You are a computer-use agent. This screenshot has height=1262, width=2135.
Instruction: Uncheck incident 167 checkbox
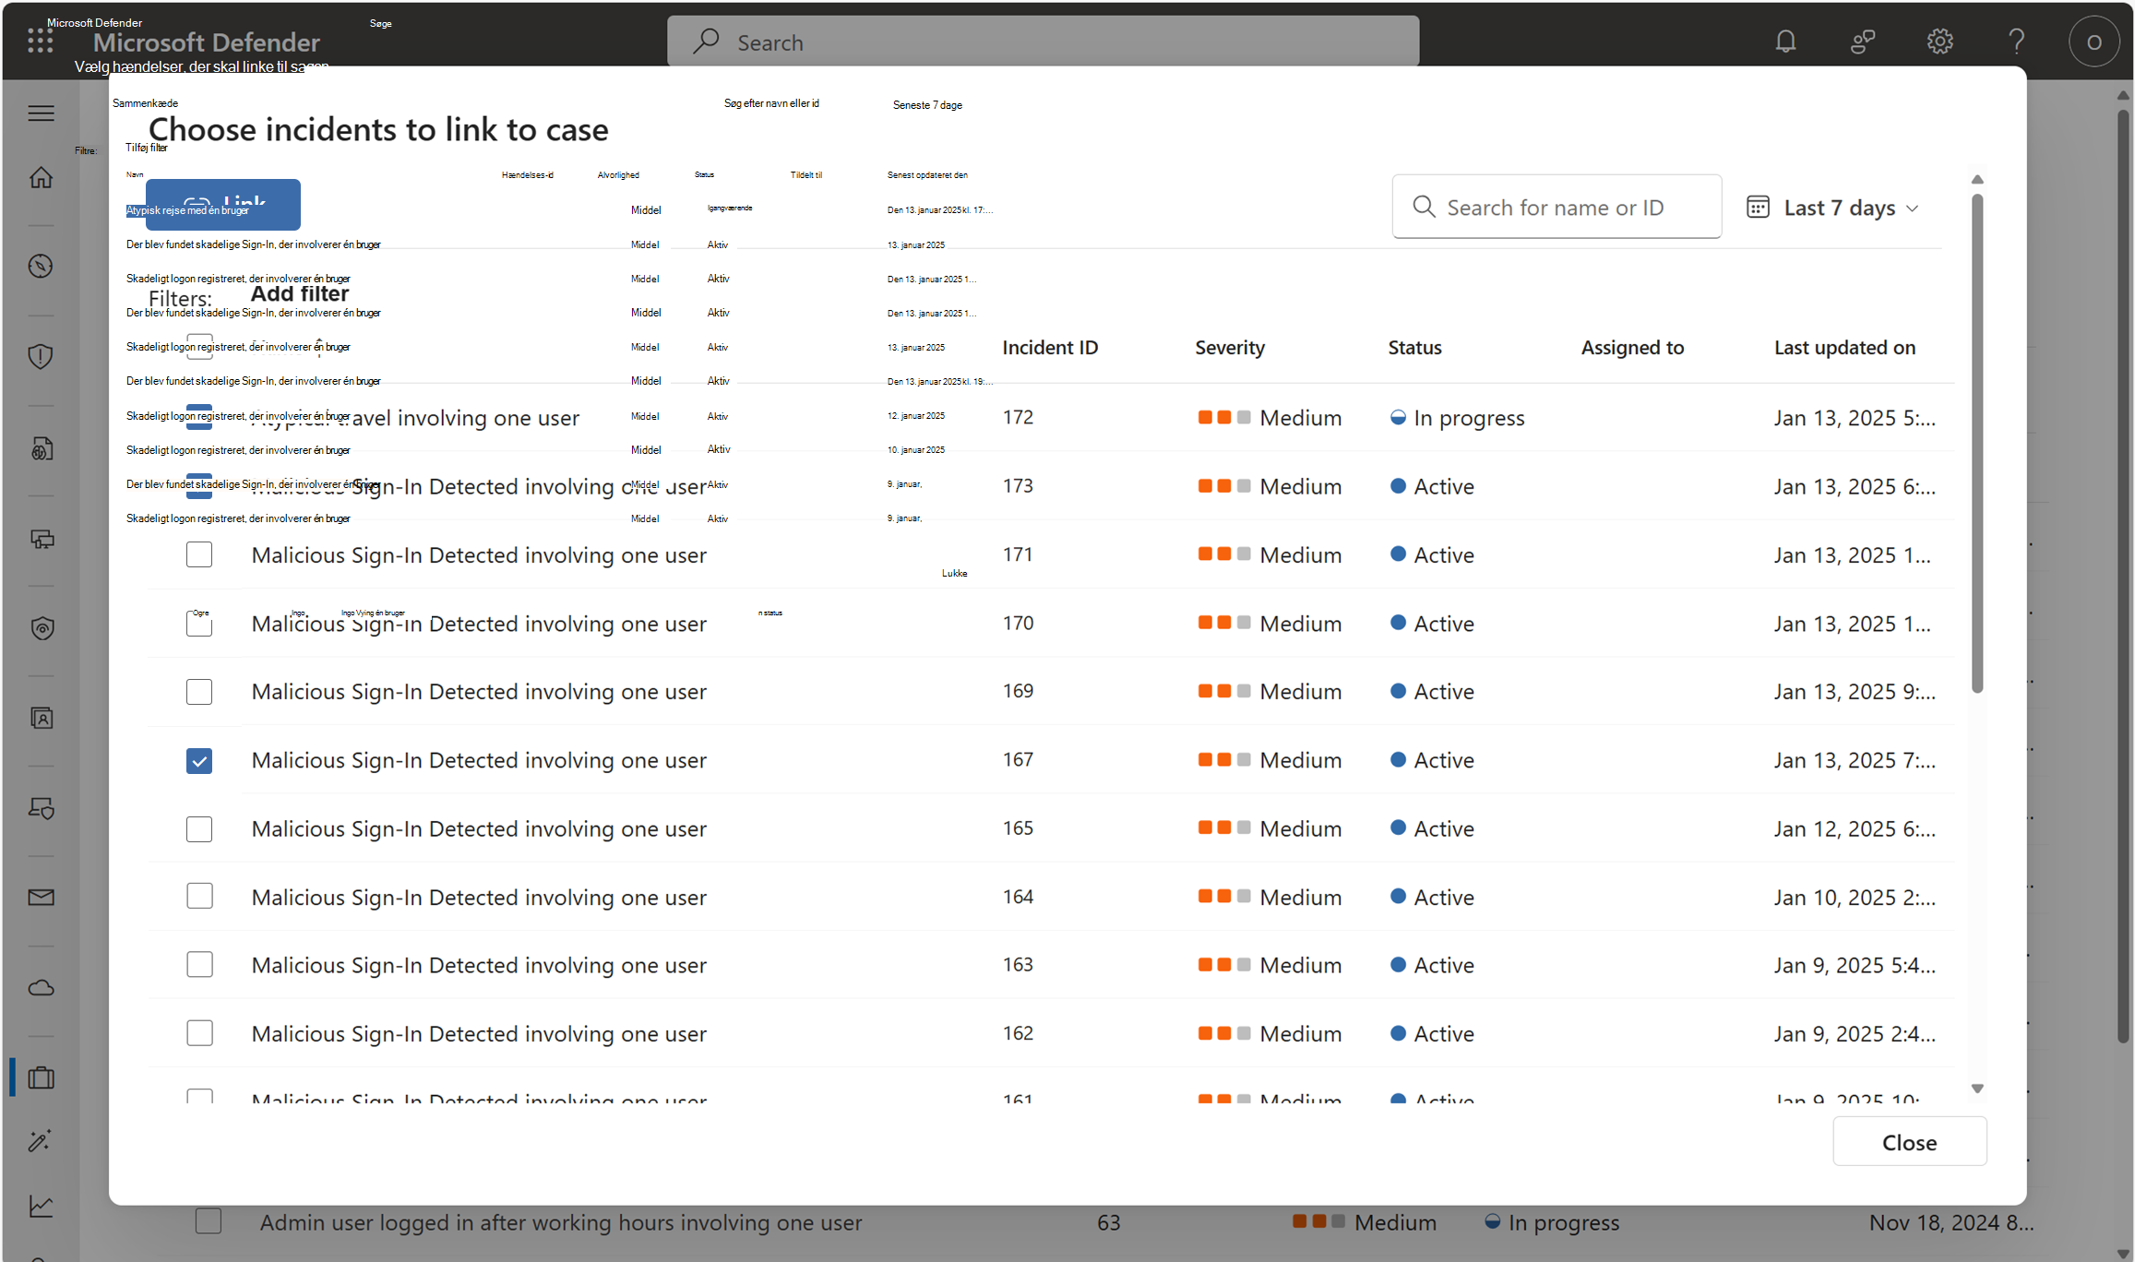tap(199, 760)
